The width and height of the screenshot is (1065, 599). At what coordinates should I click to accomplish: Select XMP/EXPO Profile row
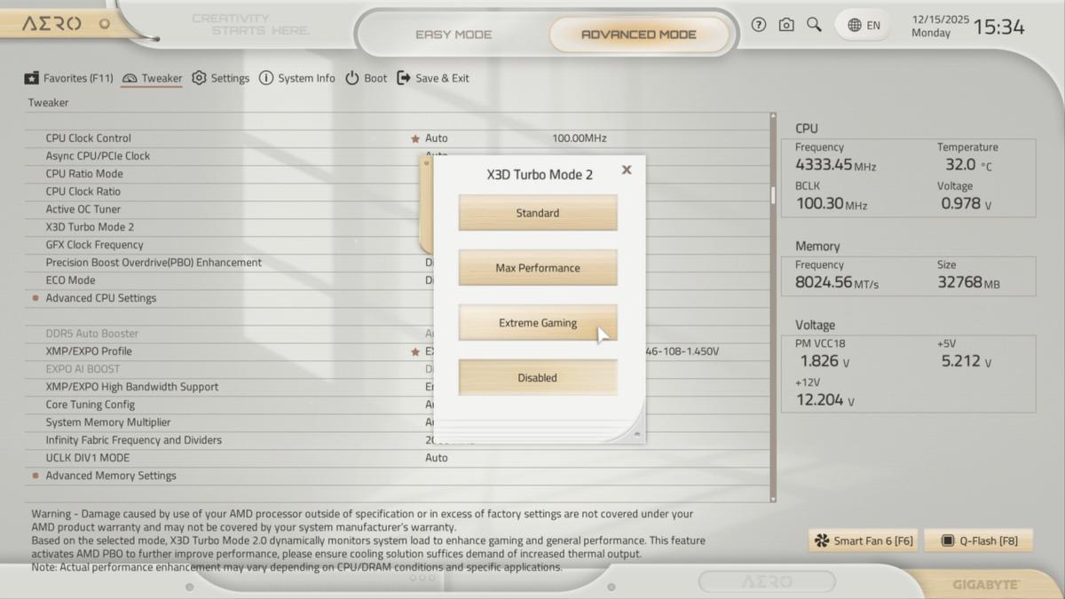tap(398, 351)
